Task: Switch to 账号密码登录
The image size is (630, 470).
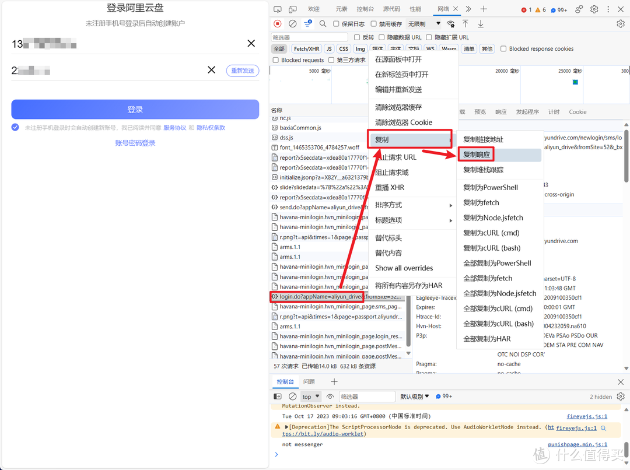Action: 135,143
